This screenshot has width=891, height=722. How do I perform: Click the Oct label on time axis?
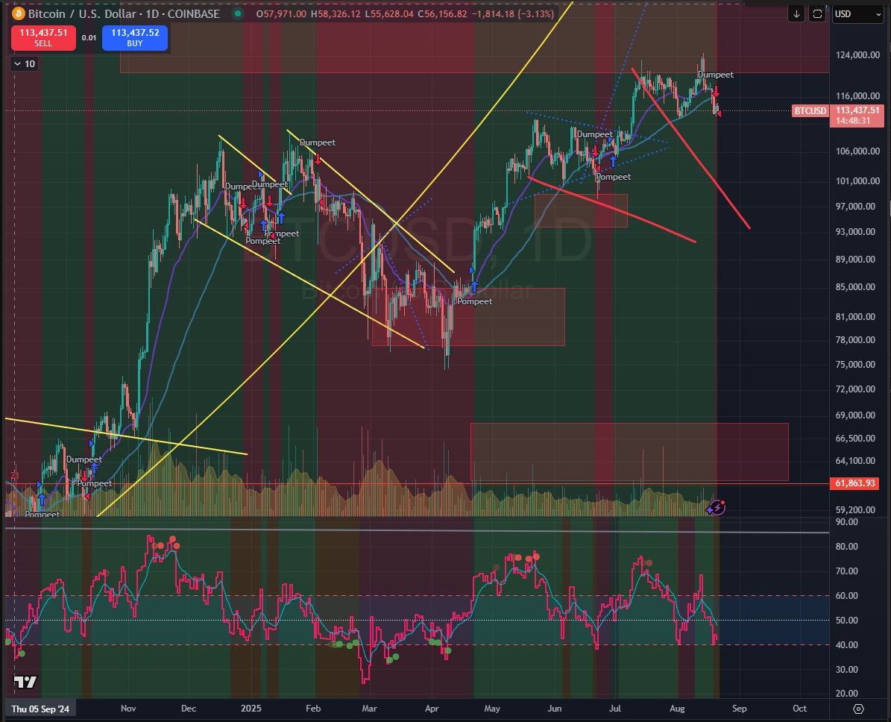pyautogui.click(x=799, y=709)
